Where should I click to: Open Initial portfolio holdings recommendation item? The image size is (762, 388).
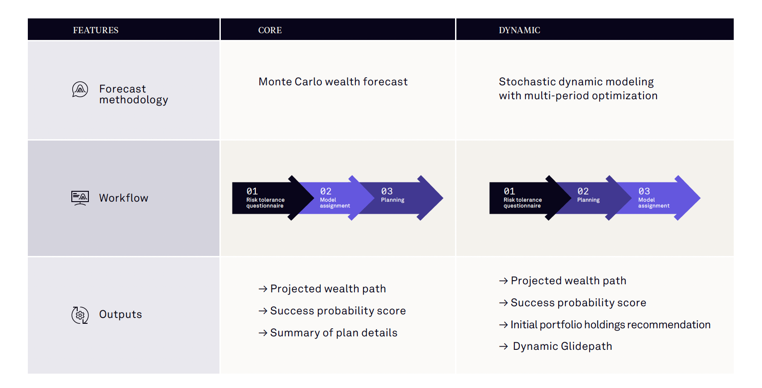coord(604,325)
